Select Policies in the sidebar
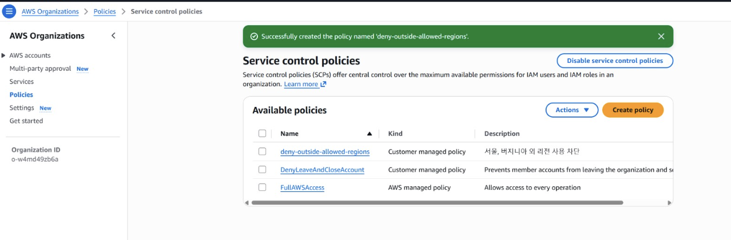 pyautogui.click(x=21, y=95)
